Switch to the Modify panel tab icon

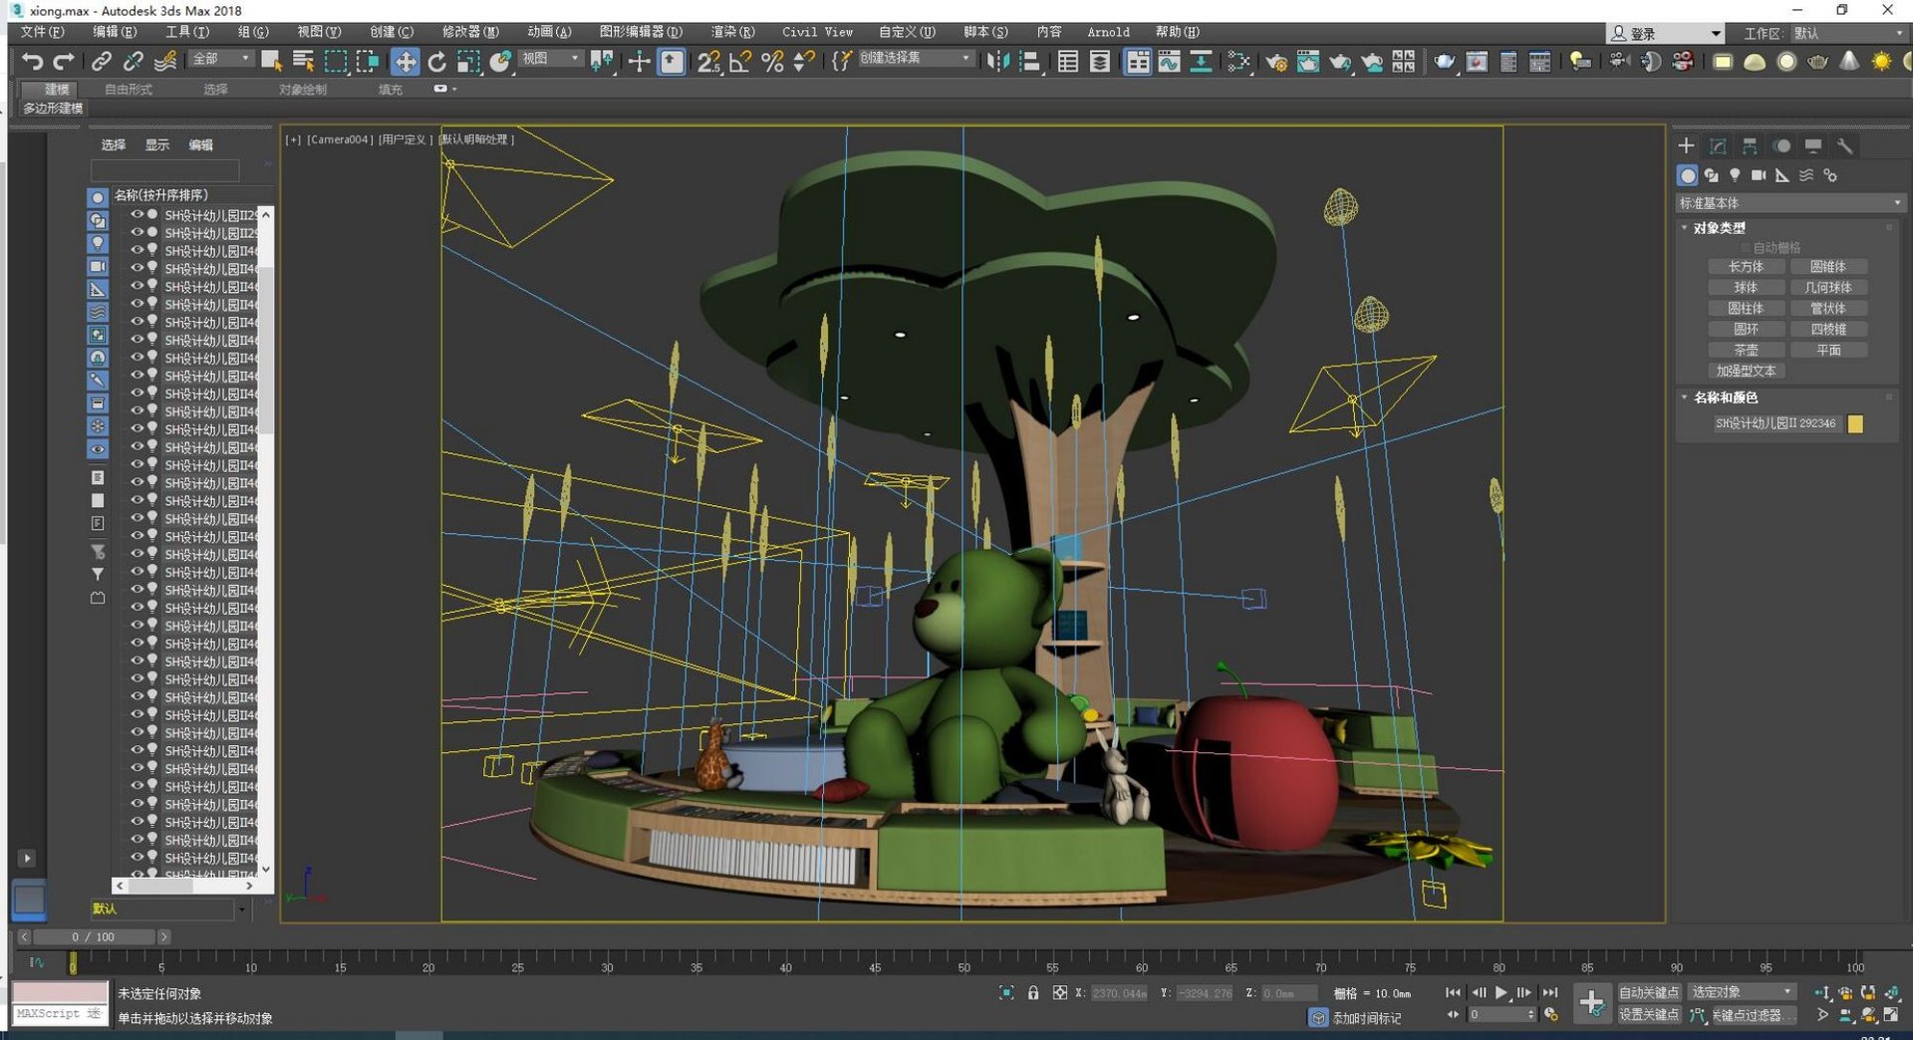pos(1718,146)
